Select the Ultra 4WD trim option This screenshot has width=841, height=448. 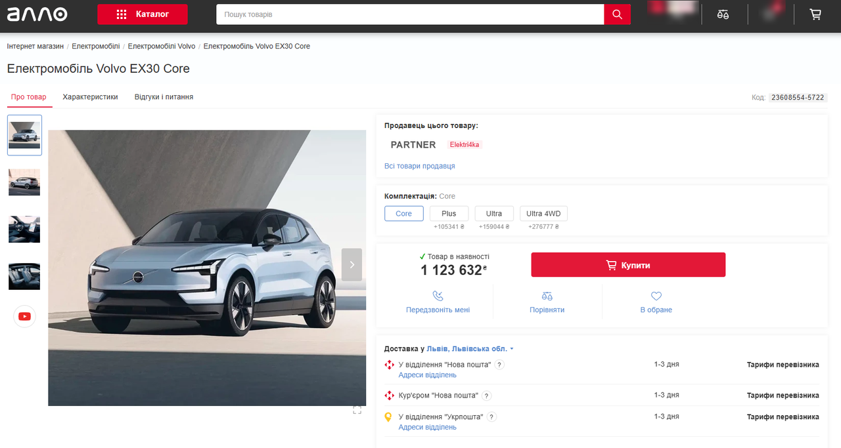point(543,214)
